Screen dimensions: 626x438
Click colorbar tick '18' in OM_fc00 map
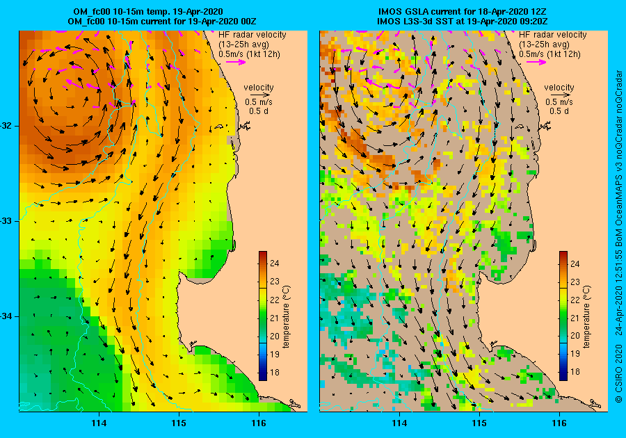(x=275, y=373)
